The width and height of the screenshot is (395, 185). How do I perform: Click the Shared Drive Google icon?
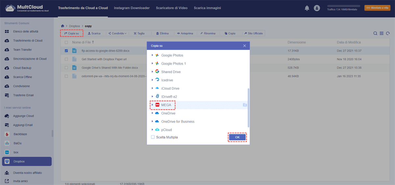(x=157, y=72)
